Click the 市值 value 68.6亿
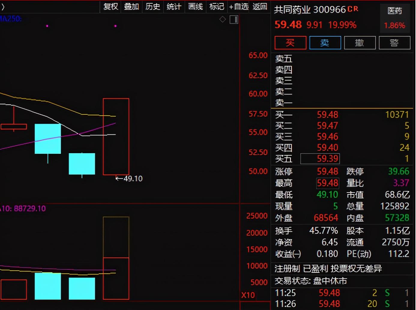 [x=397, y=195]
